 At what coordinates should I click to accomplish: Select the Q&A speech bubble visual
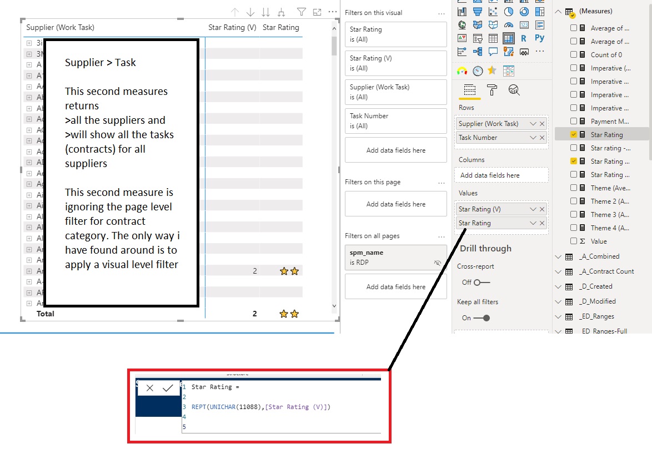click(x=493, y=52)
